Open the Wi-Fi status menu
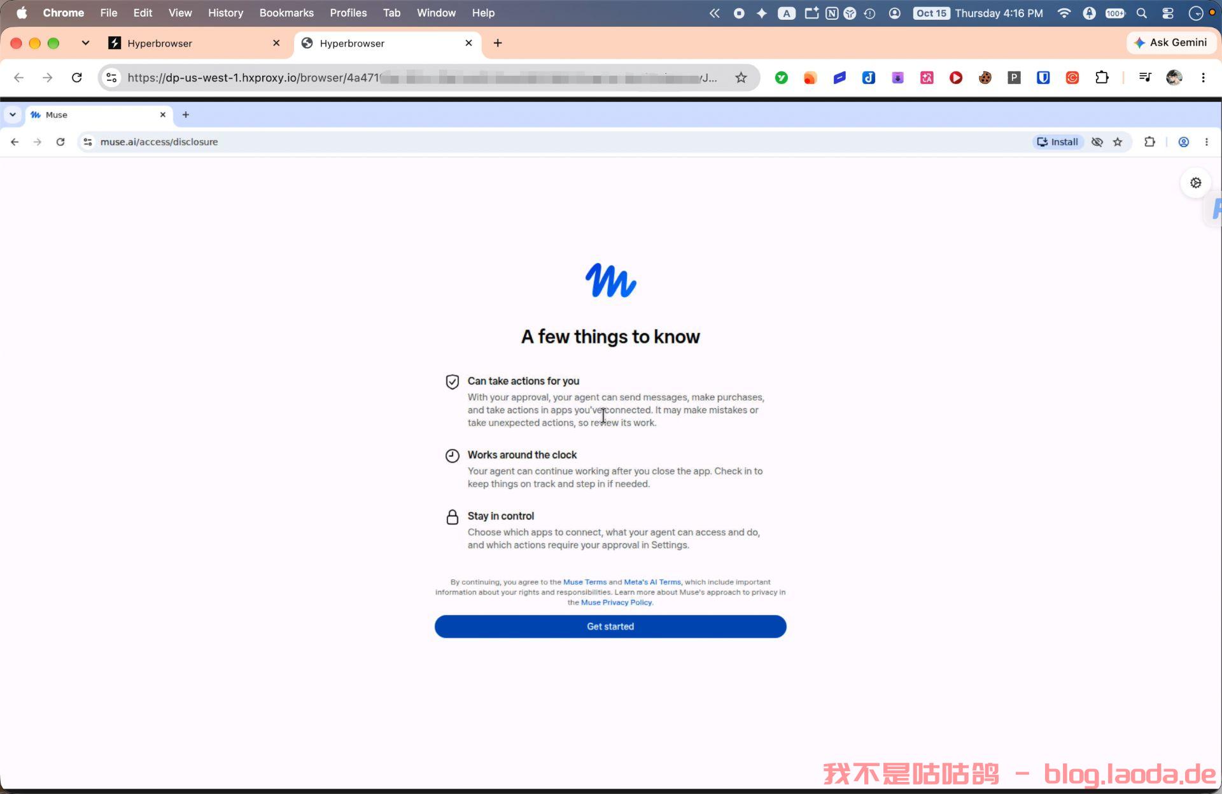 [x=1064, y=13]
